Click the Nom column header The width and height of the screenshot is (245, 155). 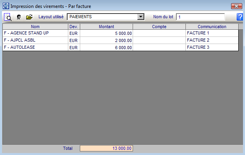tap(35, 27)
